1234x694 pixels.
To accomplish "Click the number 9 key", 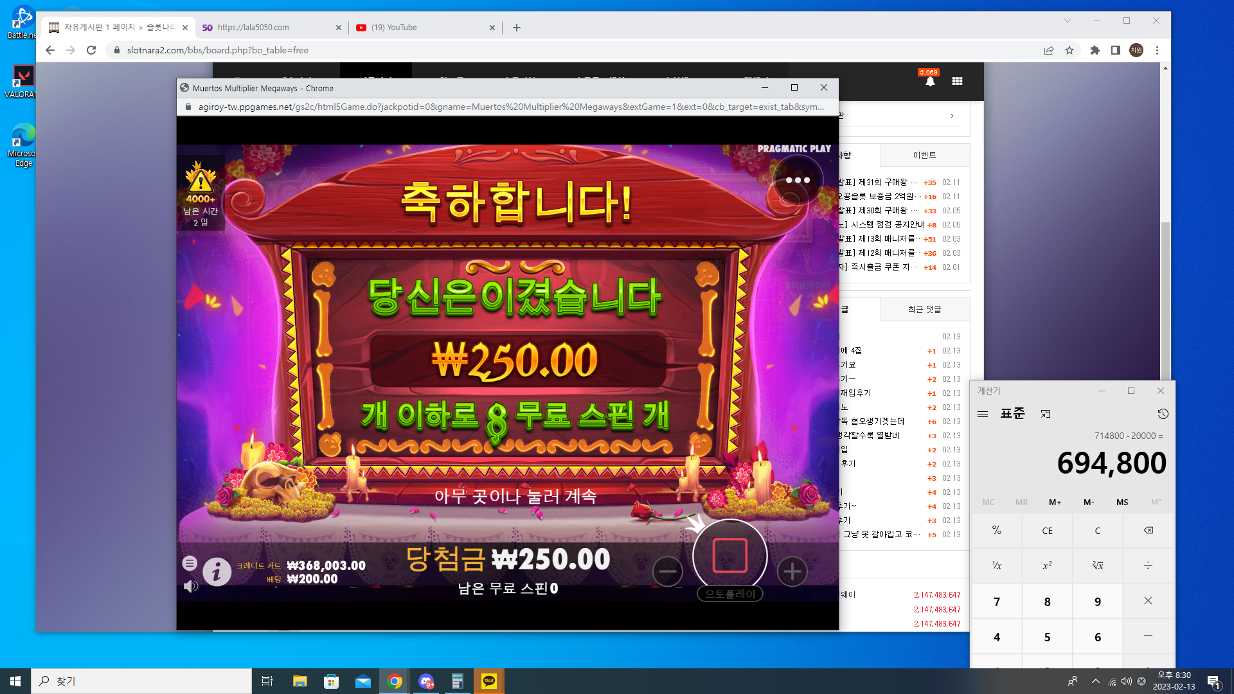I will [x=1098, y=601].
